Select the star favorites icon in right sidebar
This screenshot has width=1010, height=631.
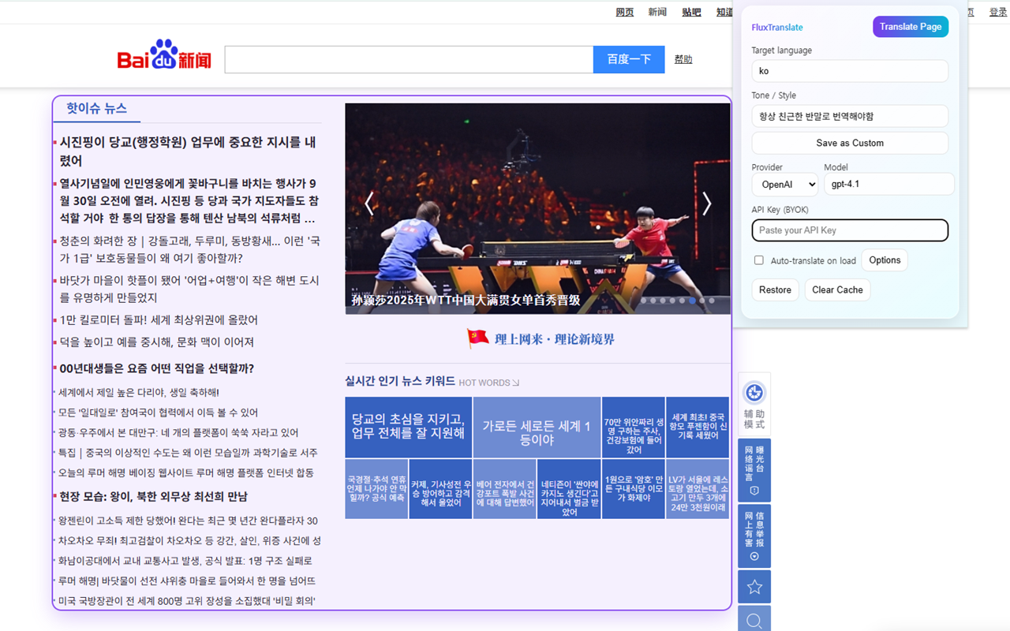tap(754, 586)
